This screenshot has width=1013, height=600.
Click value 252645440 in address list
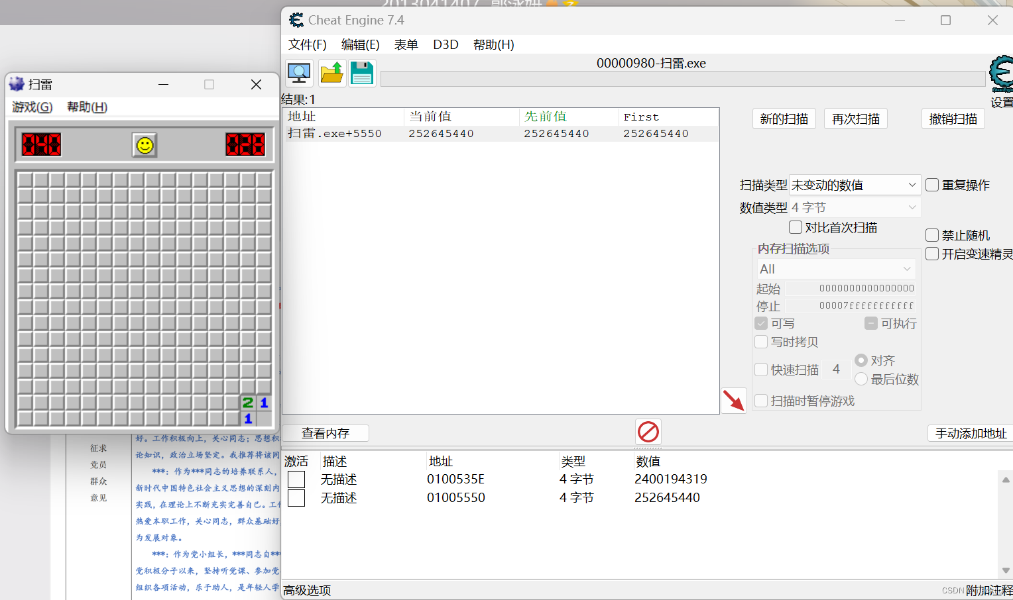click(x=667, y=497)
